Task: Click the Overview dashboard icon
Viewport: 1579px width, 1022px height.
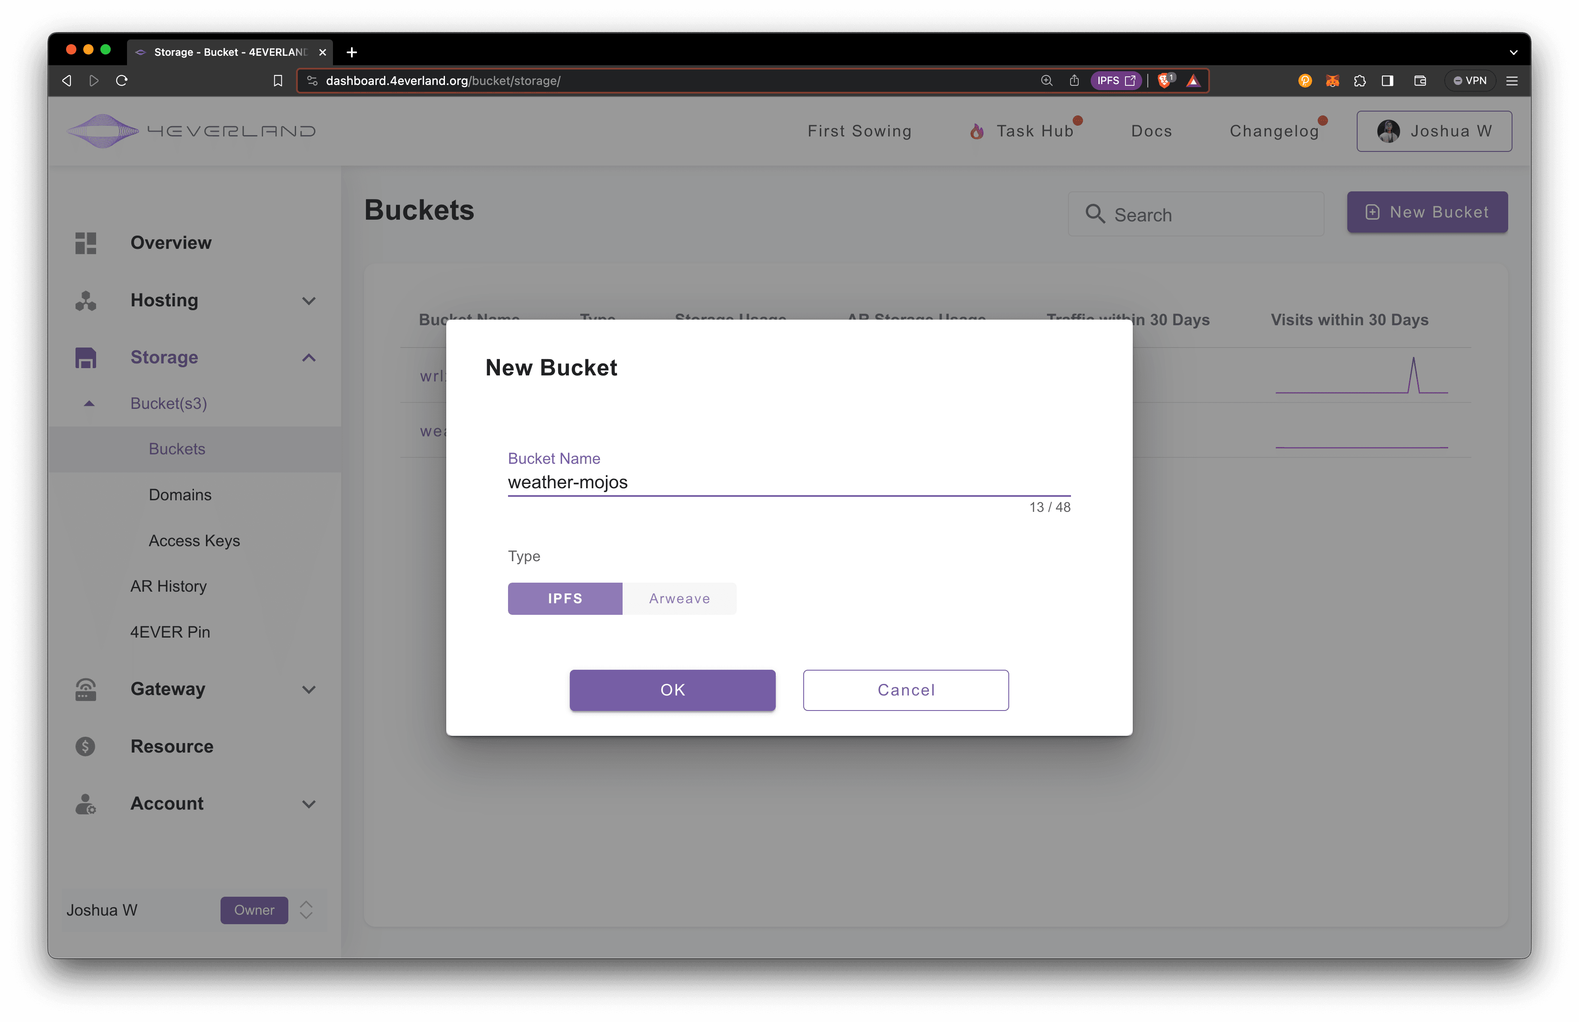Action: point(85,243)
